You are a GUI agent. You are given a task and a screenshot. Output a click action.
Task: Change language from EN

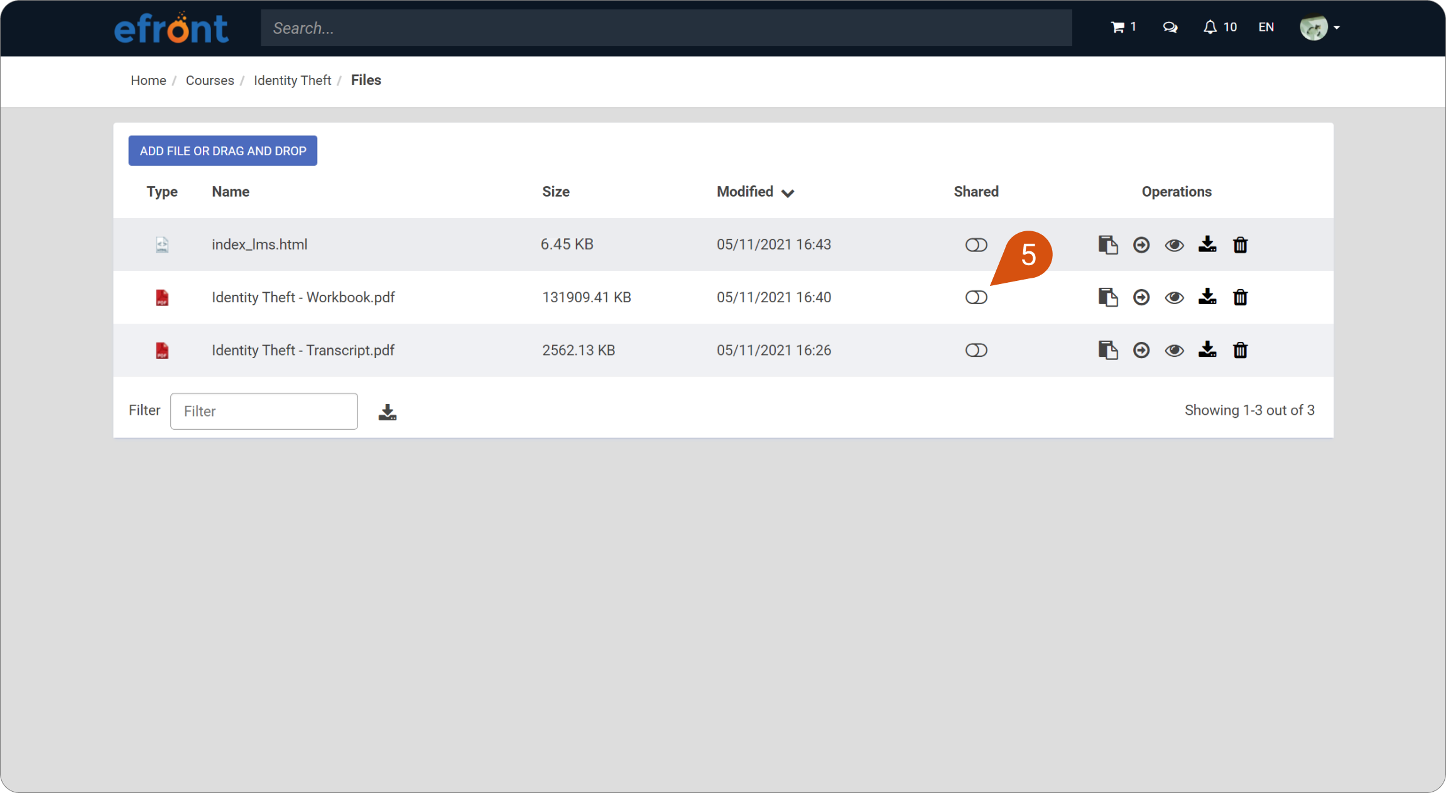tap(1266, 27)
